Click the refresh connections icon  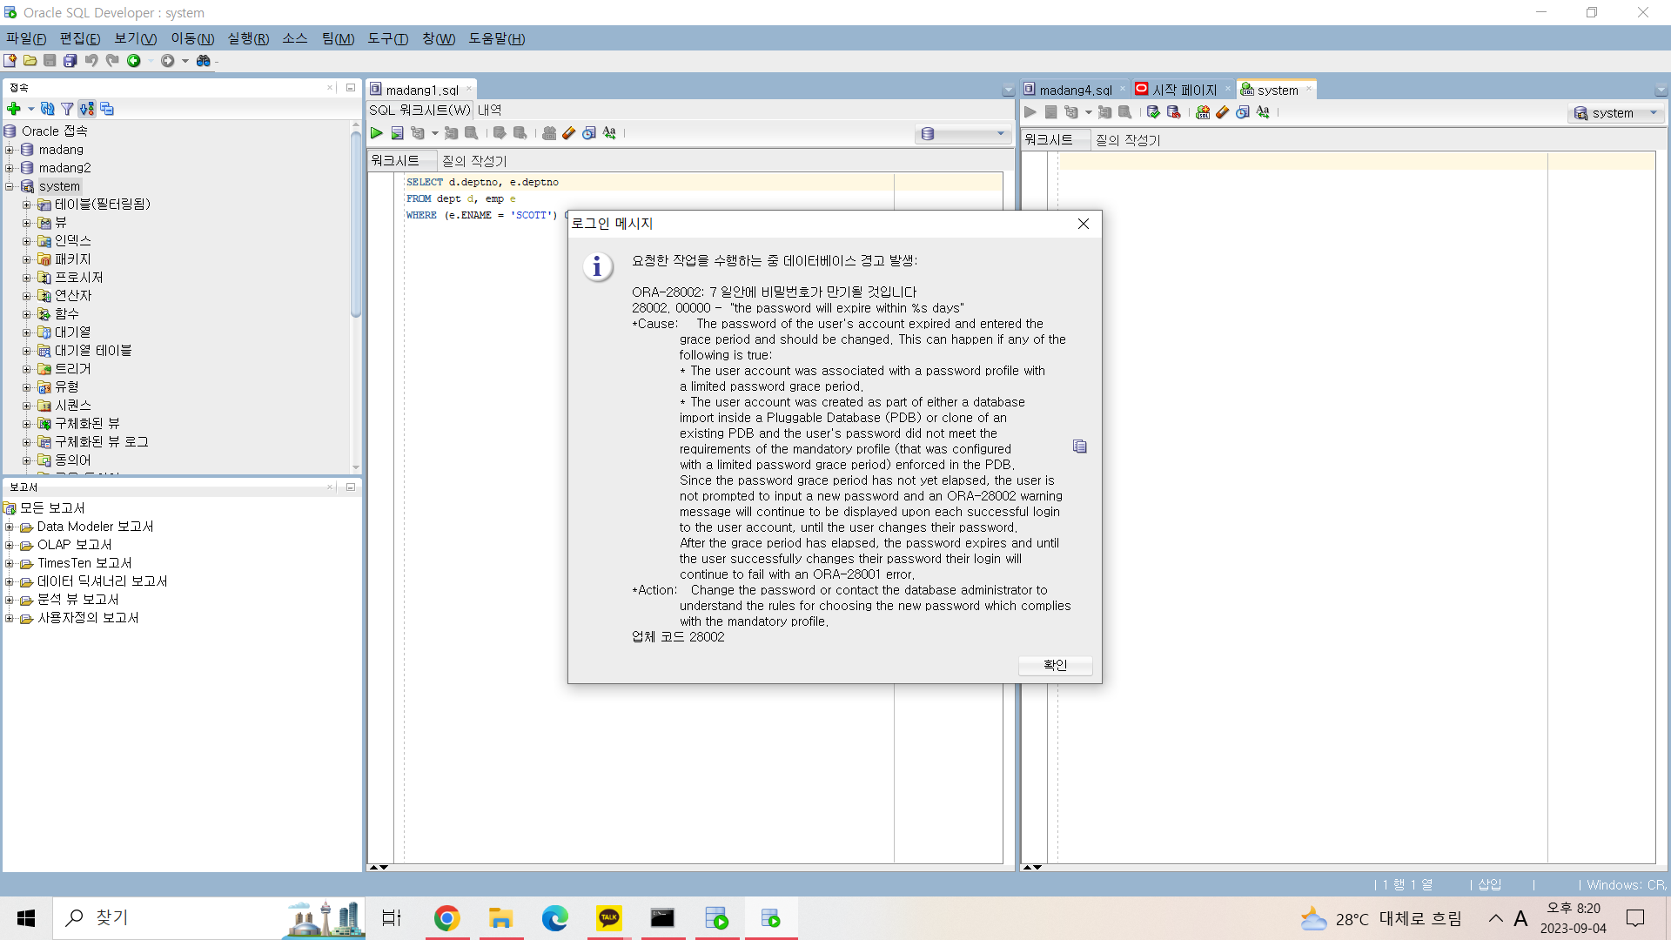[48, 109]
